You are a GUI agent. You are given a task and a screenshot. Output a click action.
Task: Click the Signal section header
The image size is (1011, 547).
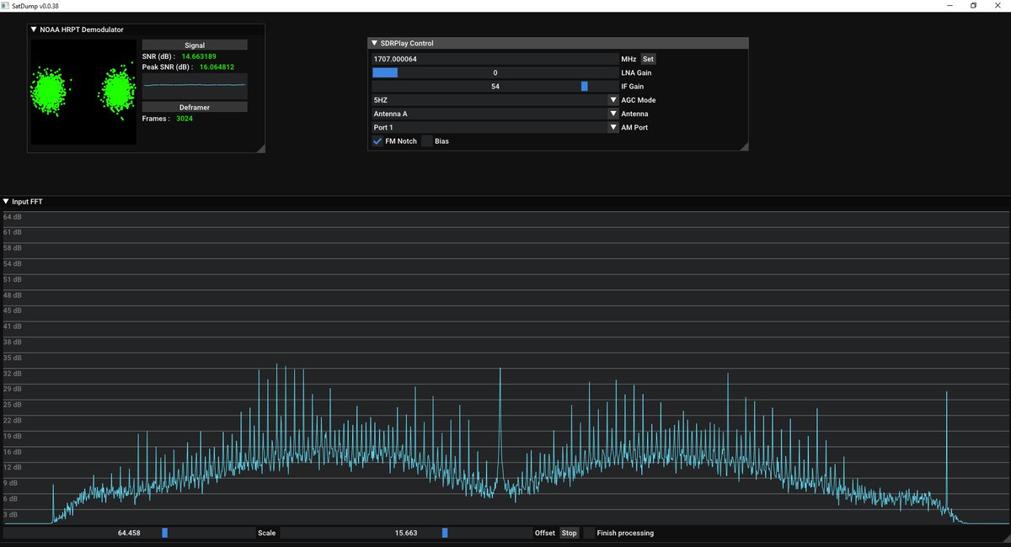click(x=195, y=45)
